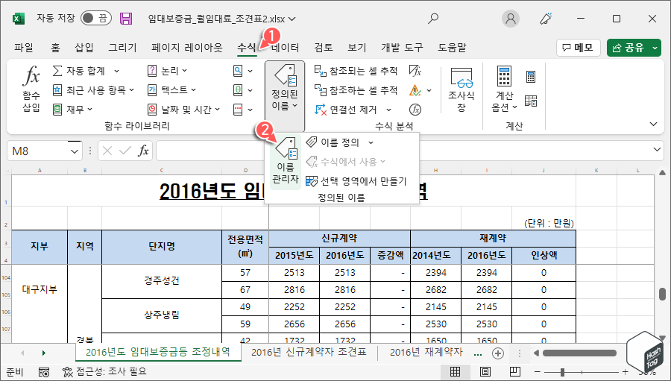Screen dimensions: 671x381
Task: Select sheet 2016년 신규계약자 조견표
Action: click(x=309, y=353)
